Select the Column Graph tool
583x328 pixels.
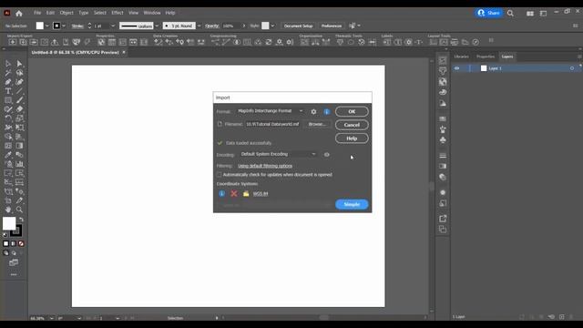coord(19,164)
